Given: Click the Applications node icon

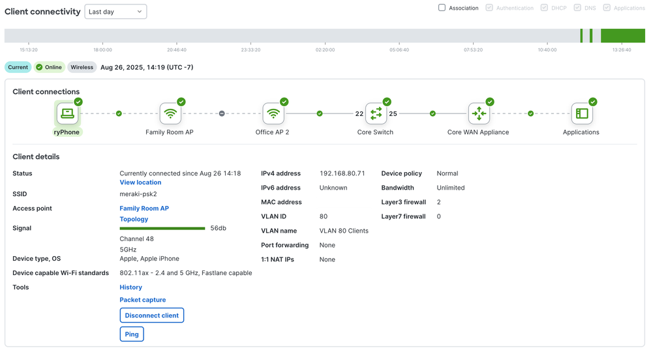Looking at the screenshot, I should pos(582,113).
